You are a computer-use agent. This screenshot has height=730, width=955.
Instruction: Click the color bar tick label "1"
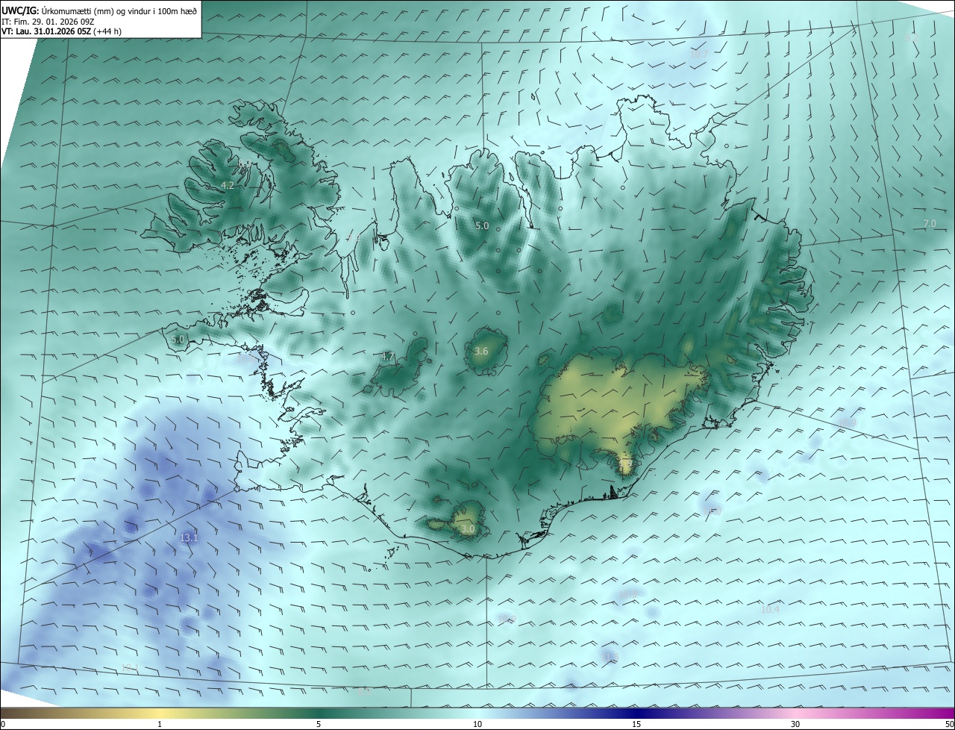[x=160, y=724]
